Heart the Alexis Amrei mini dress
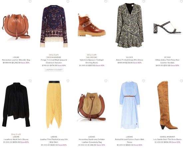 [x=143, y=1]
